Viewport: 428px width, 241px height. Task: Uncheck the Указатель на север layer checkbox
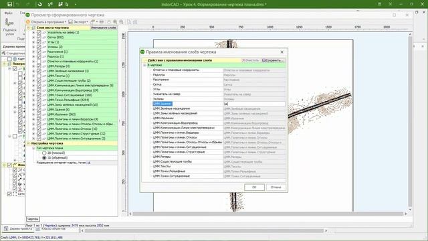[x=39, y=33]
